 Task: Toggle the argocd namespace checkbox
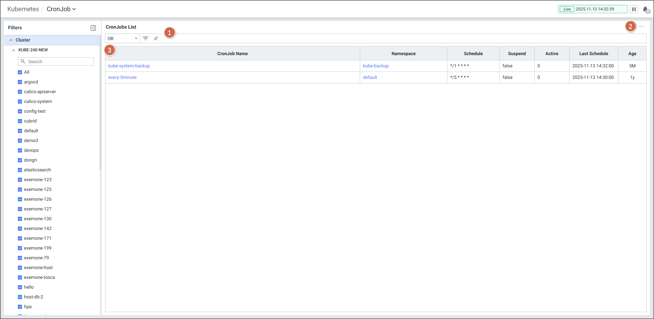pos(20,82)
